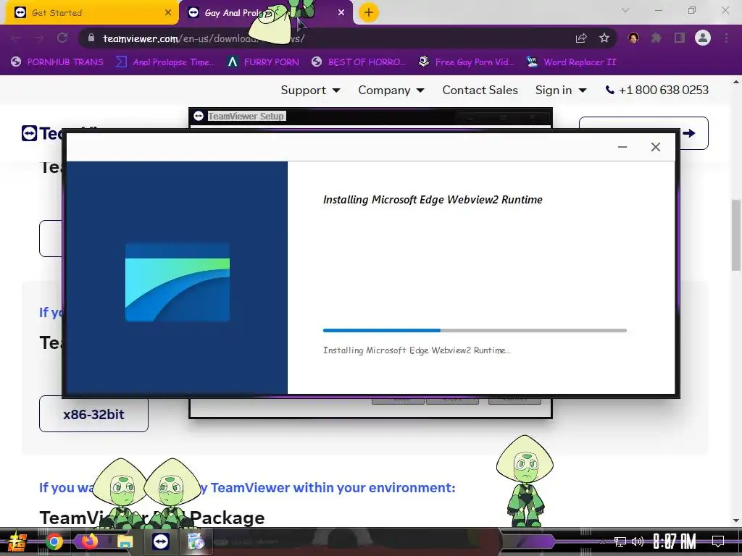Open the Extensions puzzle menu
Viewport: 742px width, 556px height.
point(656,38)
